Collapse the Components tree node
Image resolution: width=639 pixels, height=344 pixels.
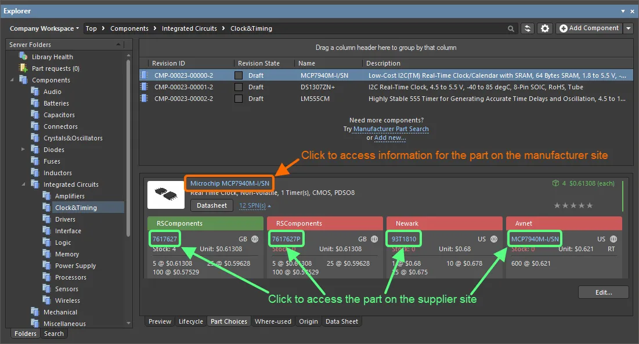(12, 80)
